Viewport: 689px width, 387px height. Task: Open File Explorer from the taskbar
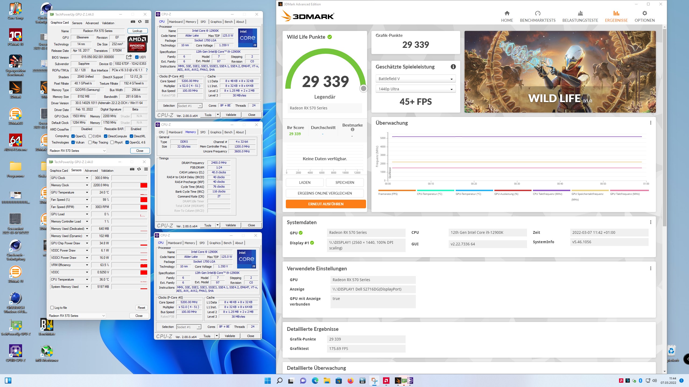click(x=327, y=381)
